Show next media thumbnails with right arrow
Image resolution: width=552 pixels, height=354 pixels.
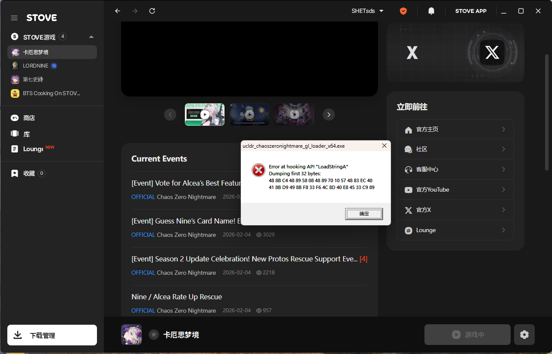click(329, 115)
